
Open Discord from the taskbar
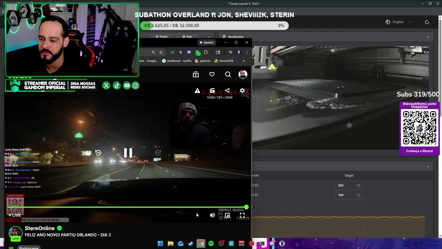pos(272,243)
